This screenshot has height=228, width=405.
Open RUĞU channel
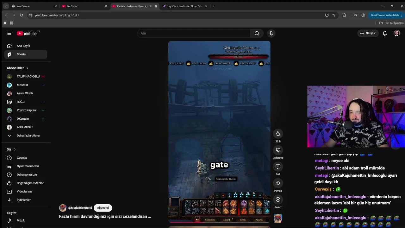pyautogui.click(x=26, y=102)
